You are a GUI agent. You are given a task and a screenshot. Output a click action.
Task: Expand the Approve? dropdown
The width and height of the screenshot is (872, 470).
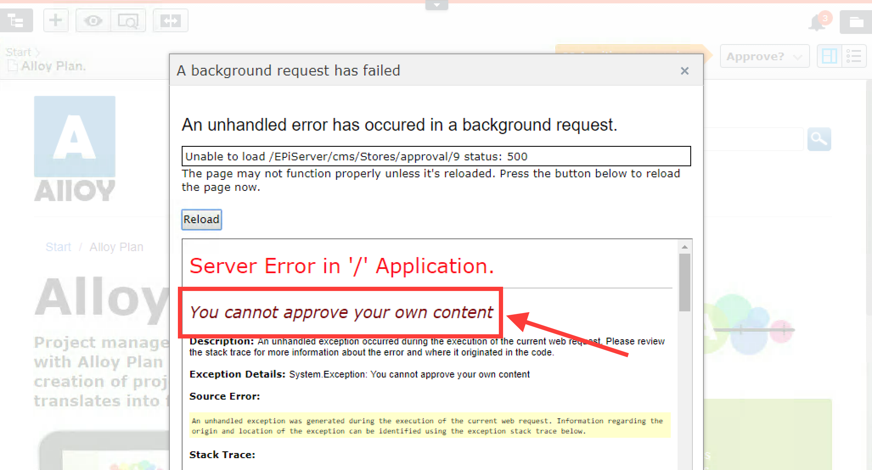(x=764, y=56)
